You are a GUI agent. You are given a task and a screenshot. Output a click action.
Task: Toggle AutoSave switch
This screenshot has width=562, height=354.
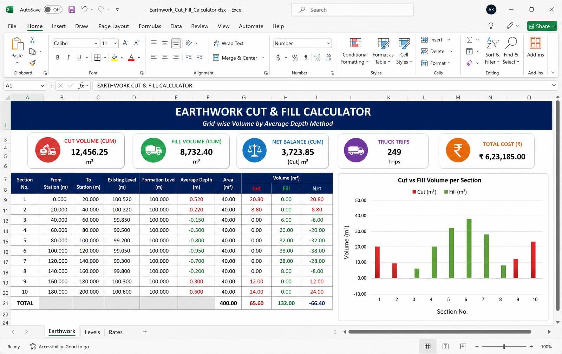tap(53, 9)
